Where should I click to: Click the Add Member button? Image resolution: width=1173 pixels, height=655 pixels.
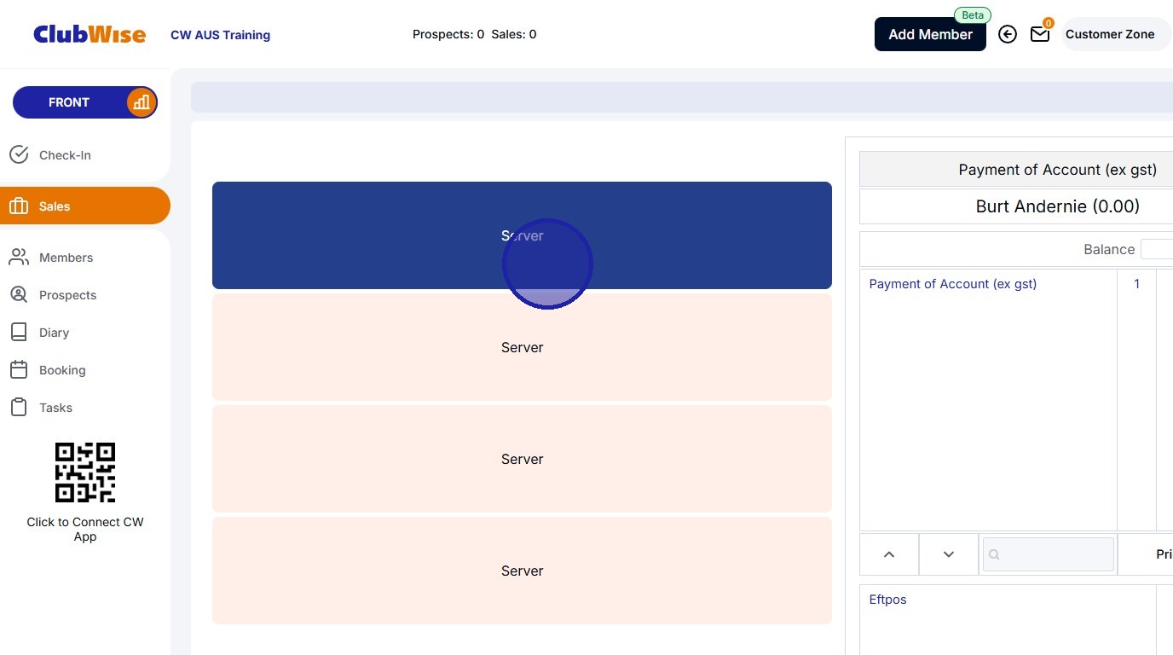[x=930, y=34]
